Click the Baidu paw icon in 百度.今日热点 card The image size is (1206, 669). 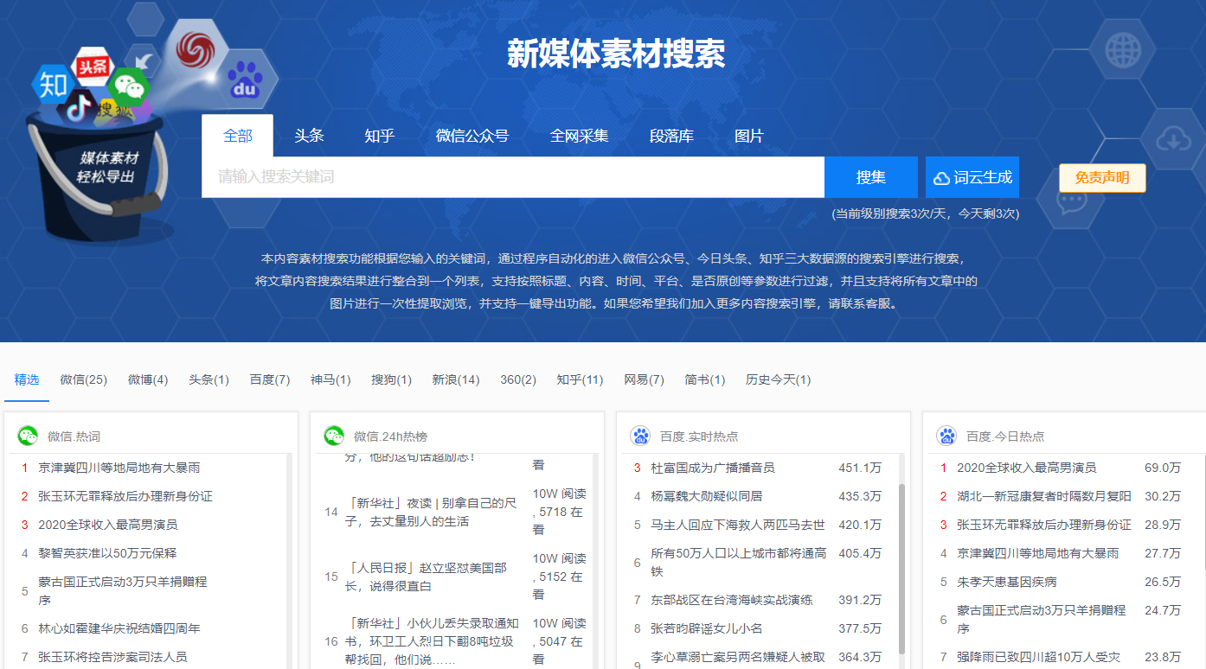click(946, 436)
